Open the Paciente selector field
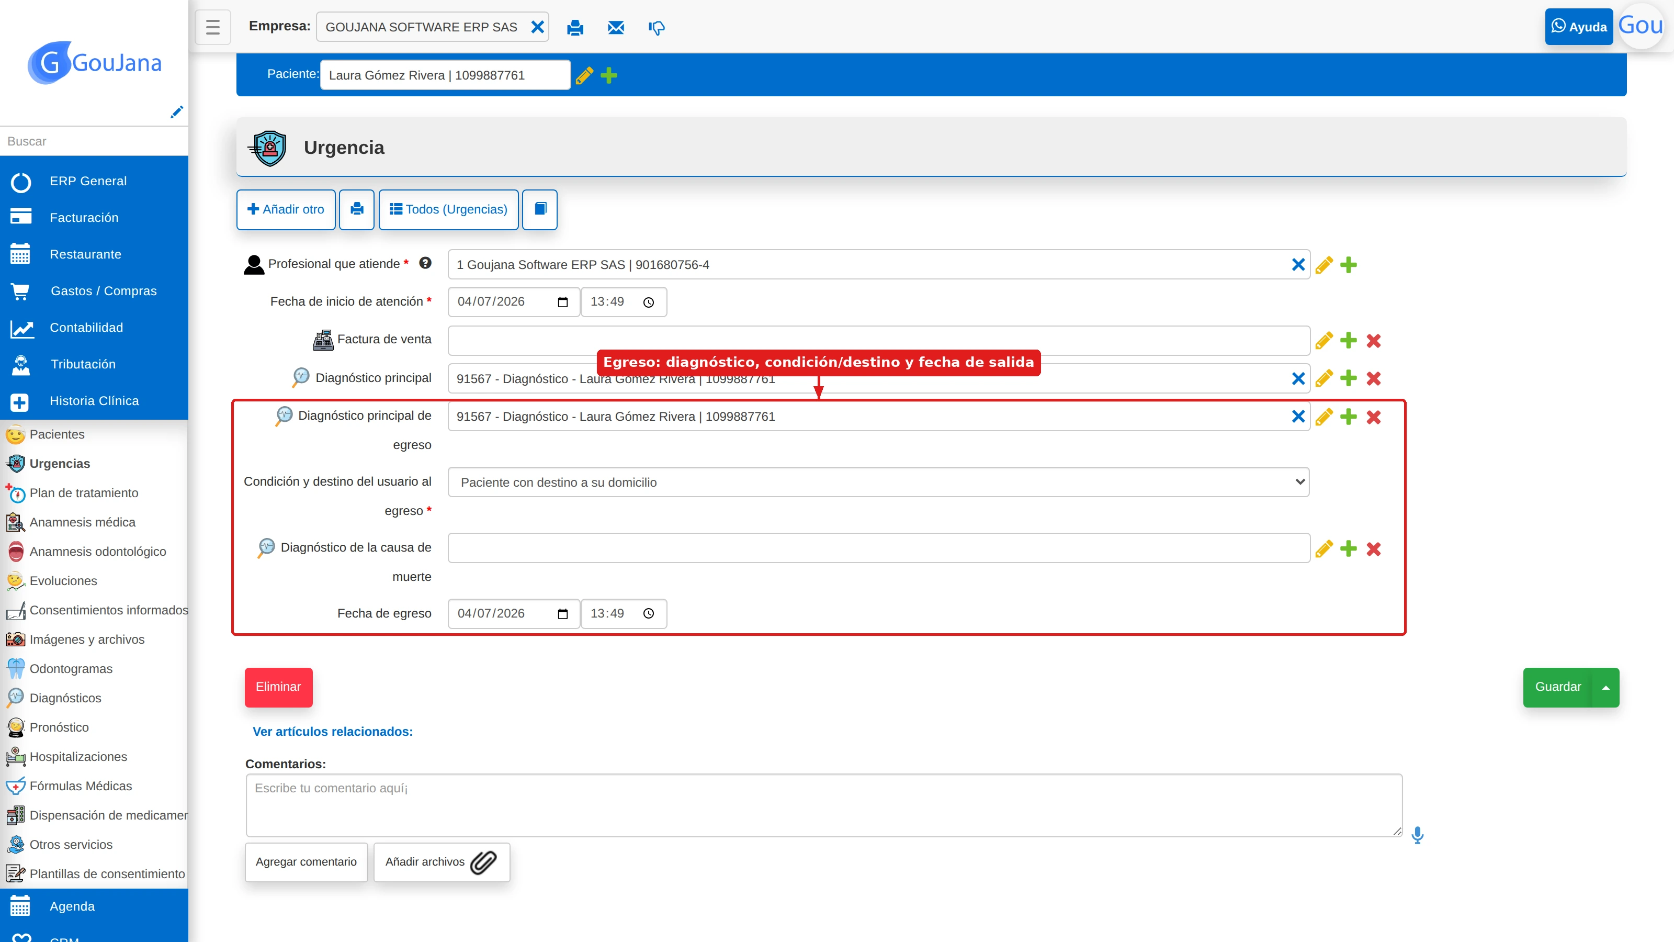Image resolution: width=1674 pixels, height=942 pixels. point(445,75)
